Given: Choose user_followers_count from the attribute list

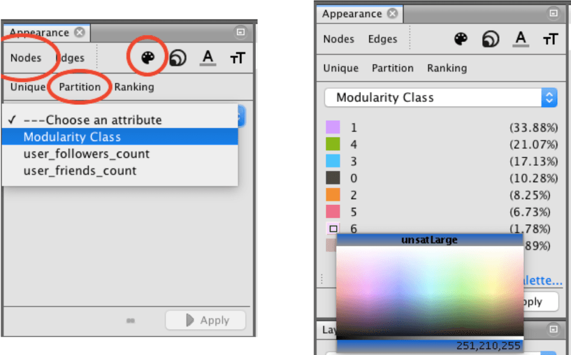Looking at the screenshot, I should point(86,154).
